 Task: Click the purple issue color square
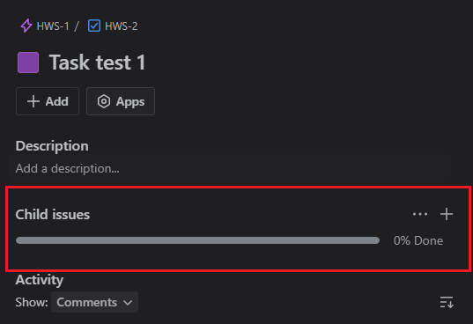[x=28, y=63]
